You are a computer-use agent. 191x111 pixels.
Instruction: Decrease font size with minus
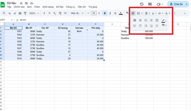pyautogui.click(x=89, y=13)
